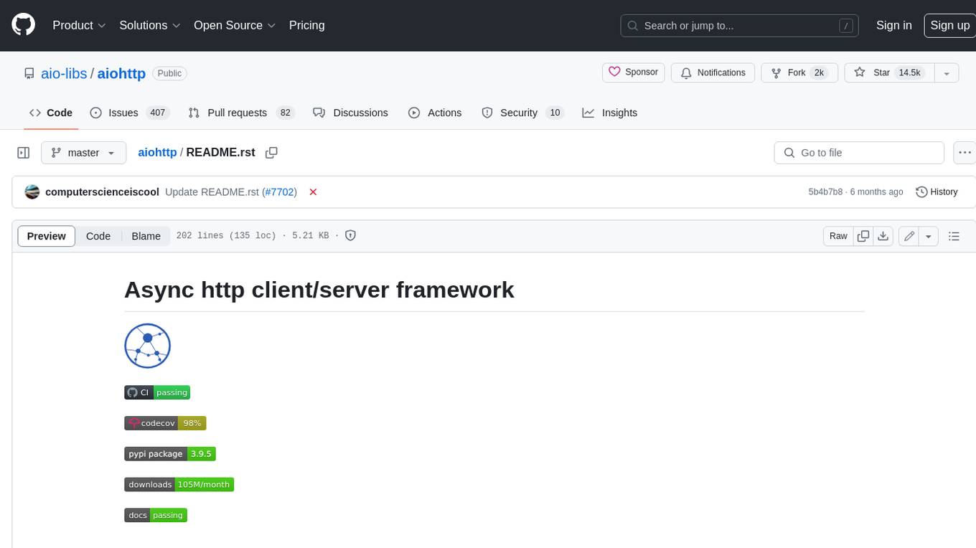Switch to the Actions tab
976x548 pixels.
(435, 113)
